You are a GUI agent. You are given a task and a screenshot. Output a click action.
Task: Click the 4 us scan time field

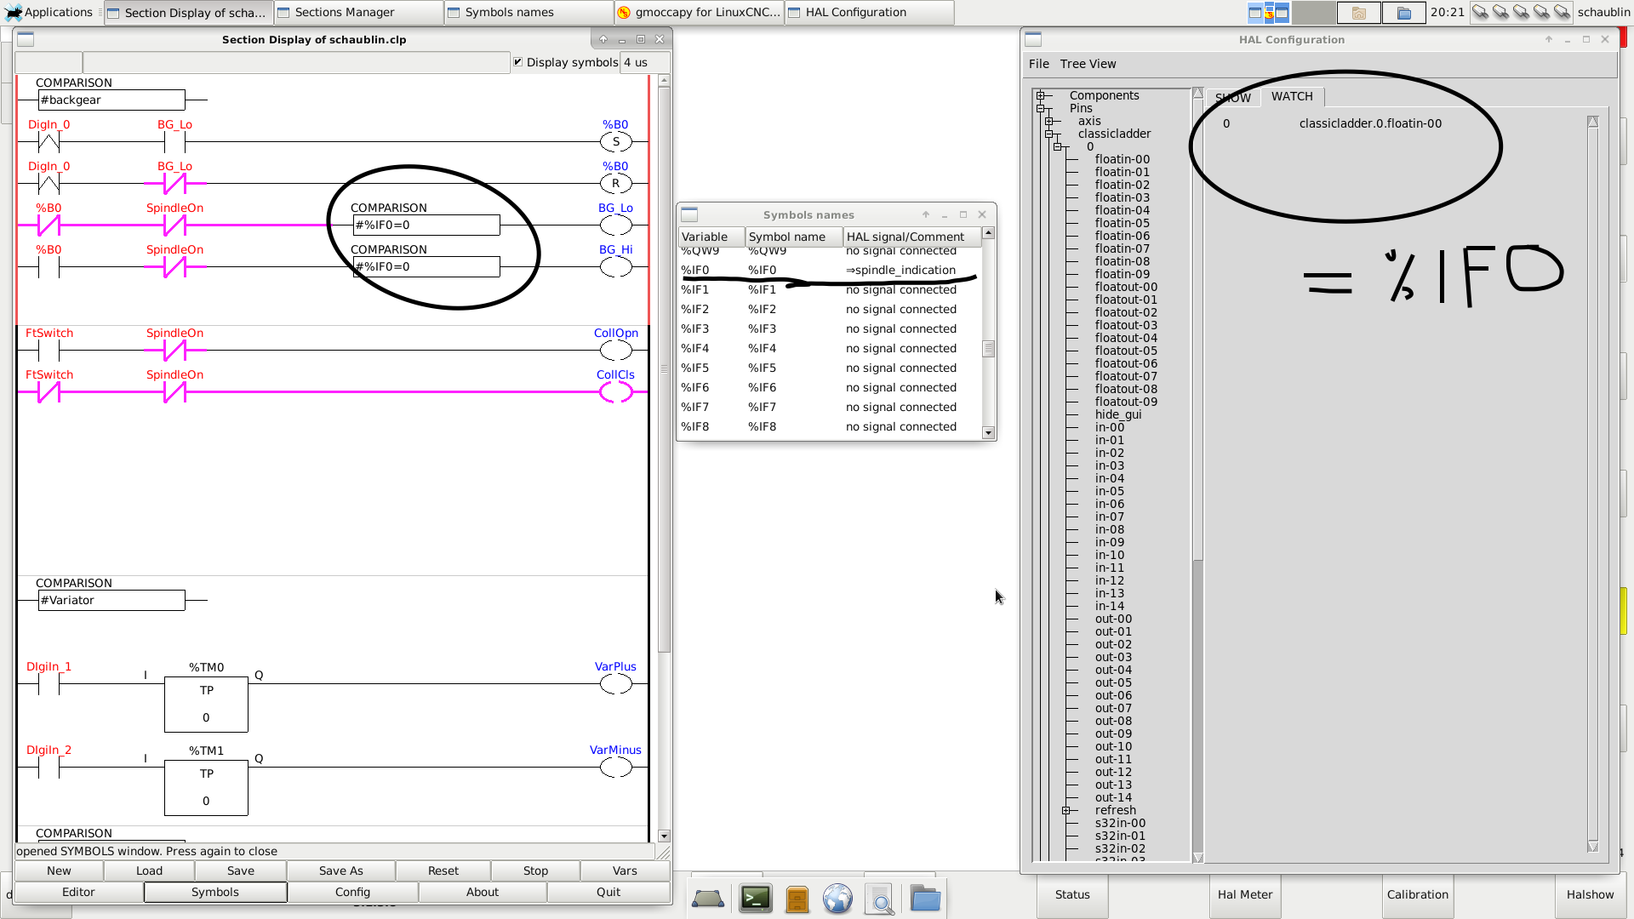pos(644,62)
